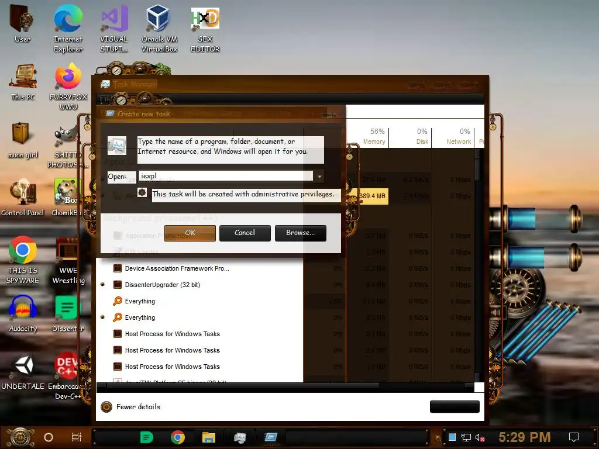Viewport: 599px width, 449px height.
Task: Click the dark button beside Fewer details
Action: tap(455, 407)
